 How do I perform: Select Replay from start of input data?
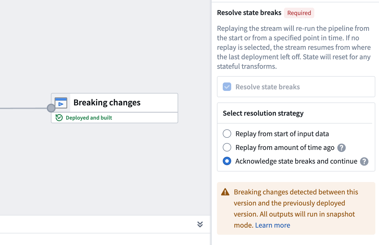coord(227,134)
